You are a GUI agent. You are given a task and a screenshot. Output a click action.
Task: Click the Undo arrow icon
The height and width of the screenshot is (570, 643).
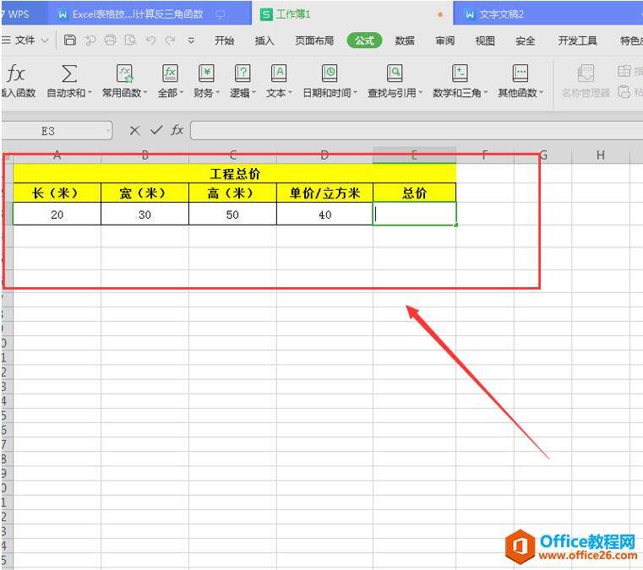[150, 41]
